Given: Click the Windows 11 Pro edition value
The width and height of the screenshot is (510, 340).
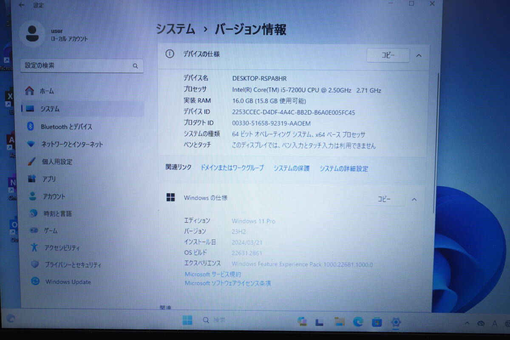Looking at the screenshot, I should pyautogui.click(x=253, y=221).
